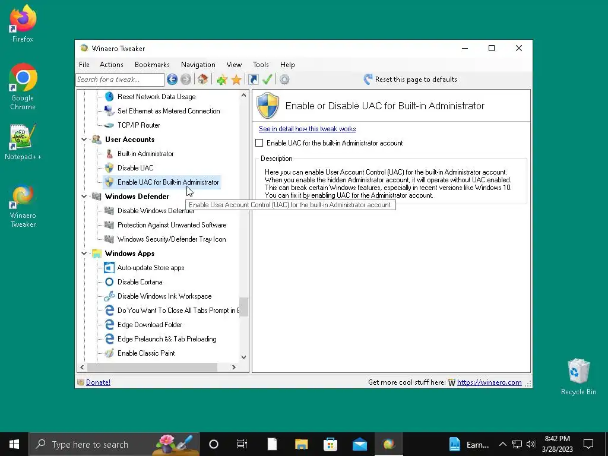The height and width of the screenshot is (456, 608).
Task: Select 'Enable UAC for Built-in Administrator' item
Action: click(168, 182)
